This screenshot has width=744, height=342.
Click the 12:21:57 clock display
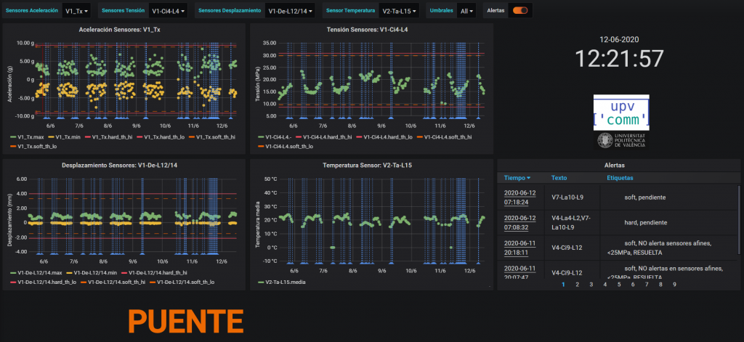[619, 59]
